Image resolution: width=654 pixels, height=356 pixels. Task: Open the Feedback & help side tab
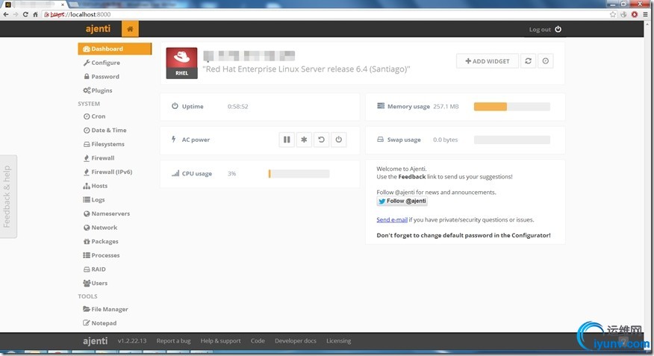(x=8, y=196)
